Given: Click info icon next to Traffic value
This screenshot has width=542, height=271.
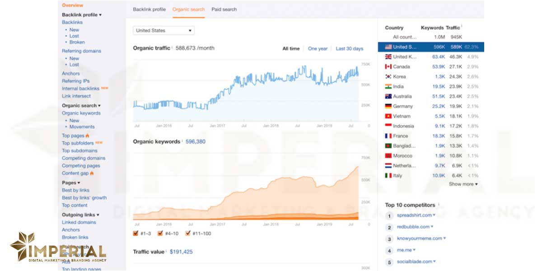Looking at the screenshot, I should (166, 251).
